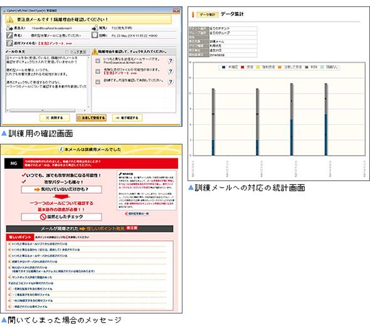370x328 pixels.
Task: Open いつもと異なる国から送信されている link
Action: tap(46, 249)
